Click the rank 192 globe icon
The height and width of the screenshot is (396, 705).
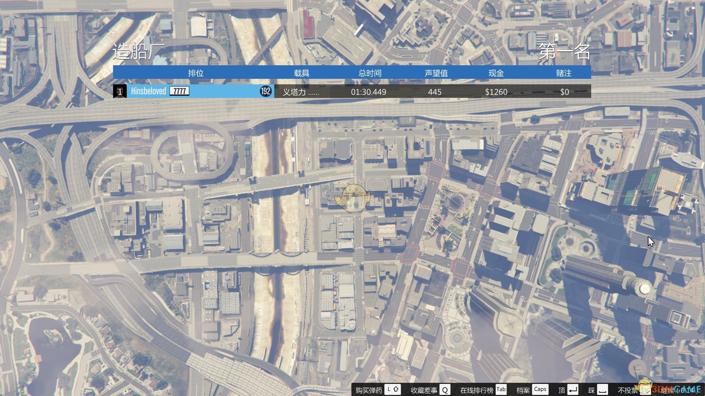[265, 91]
